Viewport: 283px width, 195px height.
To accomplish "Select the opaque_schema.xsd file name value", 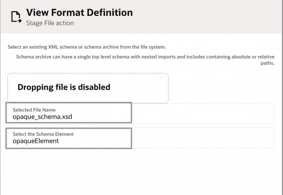I will point(42,117).
